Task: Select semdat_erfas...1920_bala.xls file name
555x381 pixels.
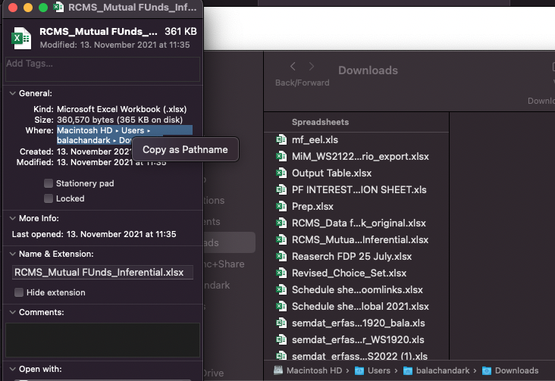Action: [358, 323]
